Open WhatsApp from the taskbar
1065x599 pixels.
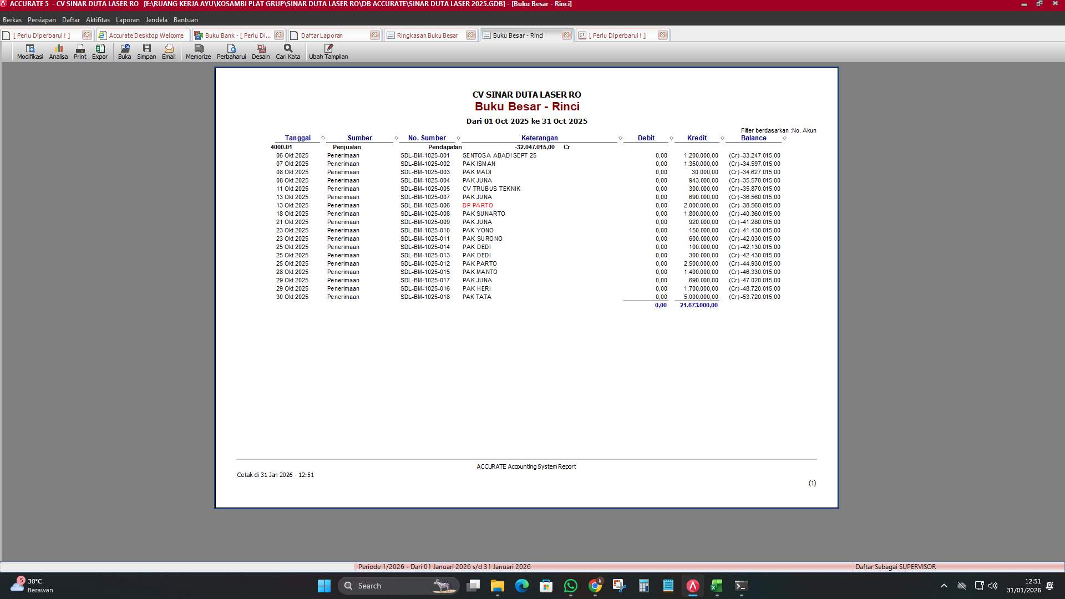[x=571, y=586]
